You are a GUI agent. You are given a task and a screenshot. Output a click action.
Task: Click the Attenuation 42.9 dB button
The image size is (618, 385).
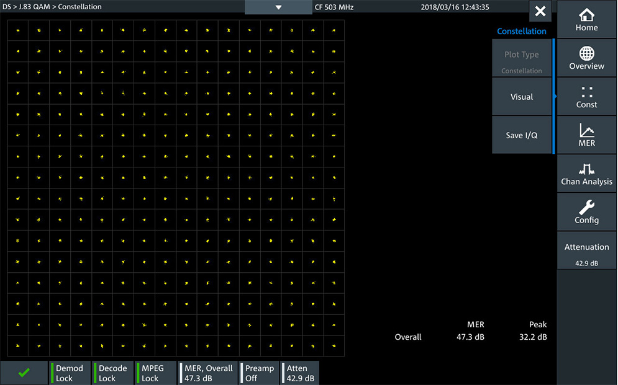pyautogui.click(x=586, y=253)
